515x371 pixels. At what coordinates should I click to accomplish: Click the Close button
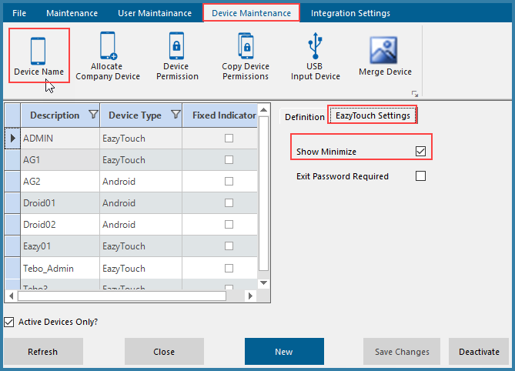pos(164,352)
